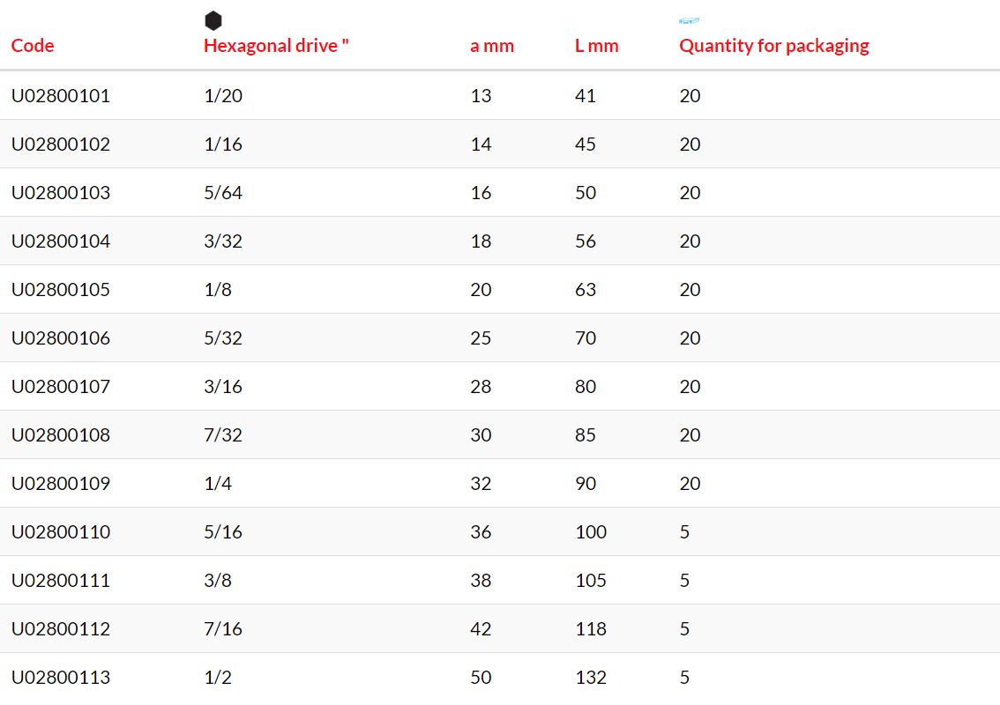Select product code U02800110
This screenshot has width=1000, height=705.
coord(61,531)
